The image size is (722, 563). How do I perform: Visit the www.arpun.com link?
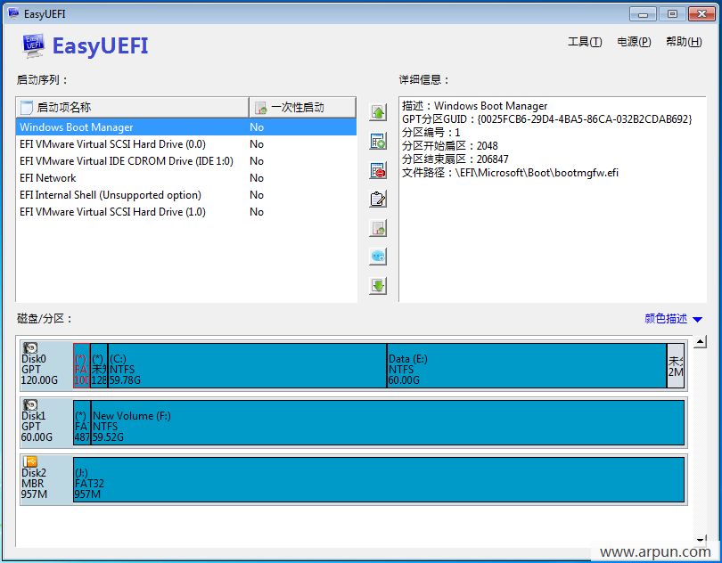(655, 551)
